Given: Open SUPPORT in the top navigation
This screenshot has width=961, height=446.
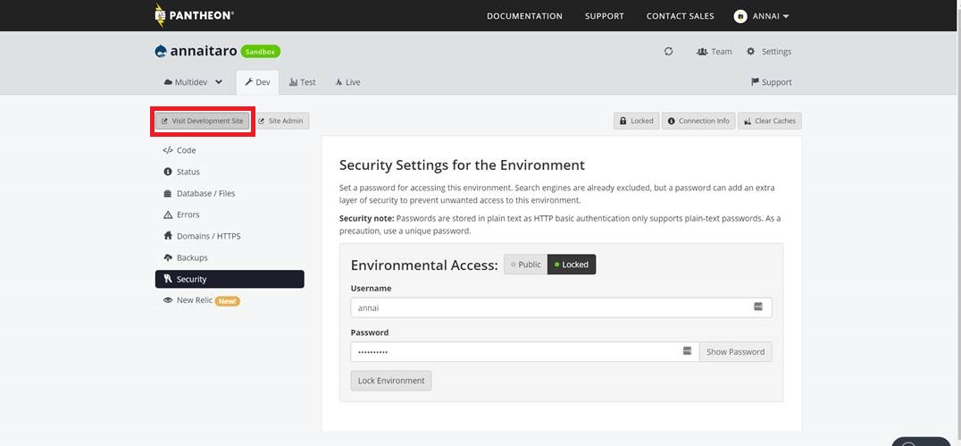Looking at the screenshot, I should [x=605, y=17].
